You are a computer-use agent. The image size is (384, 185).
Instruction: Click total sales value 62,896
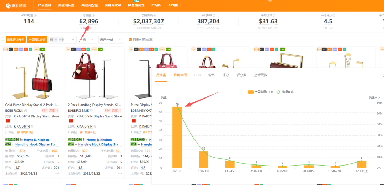(x=89, y=22)
